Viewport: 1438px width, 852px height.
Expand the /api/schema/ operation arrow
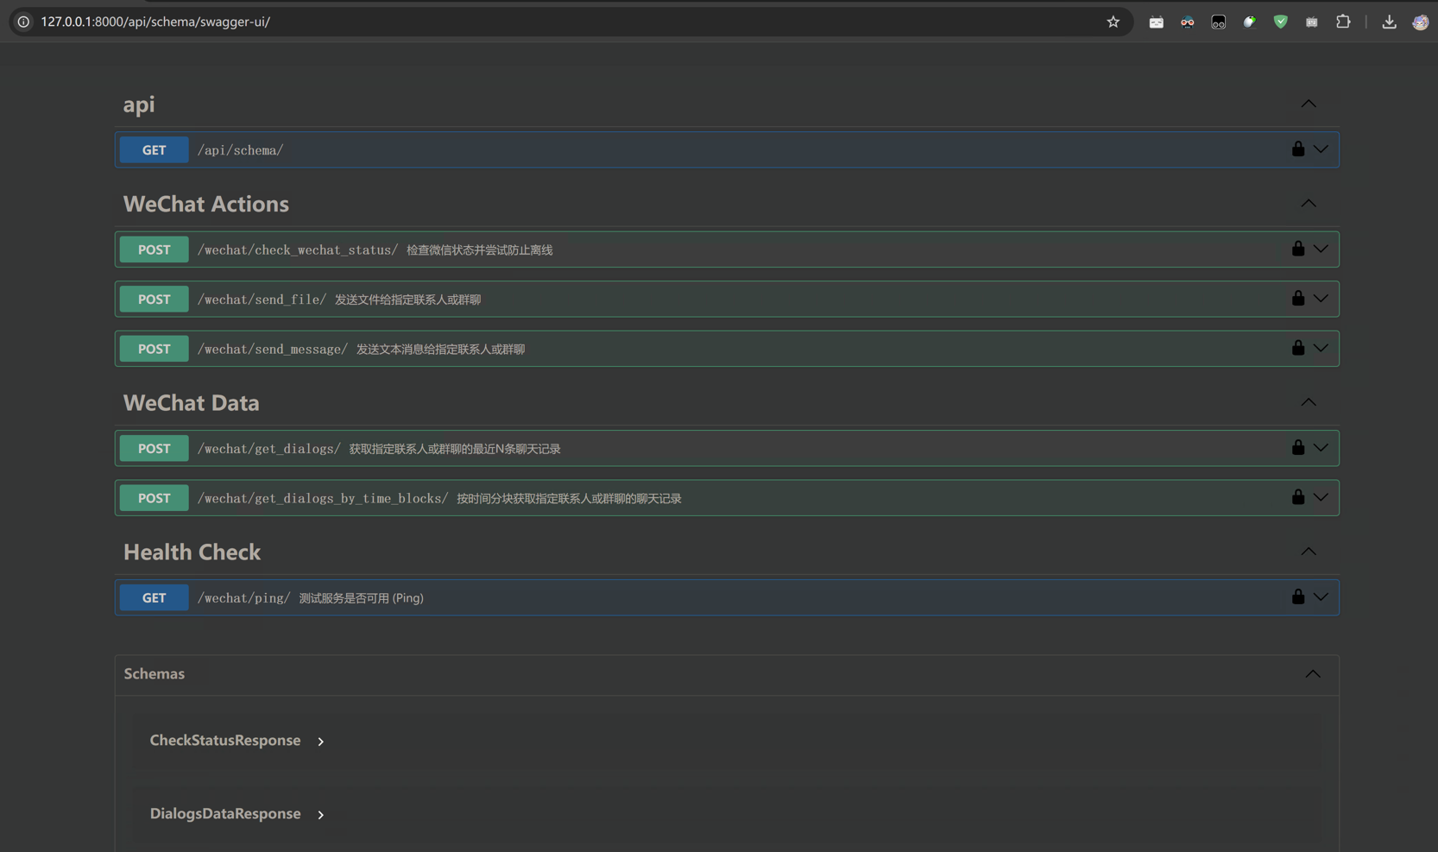[x=1321, y=149]
